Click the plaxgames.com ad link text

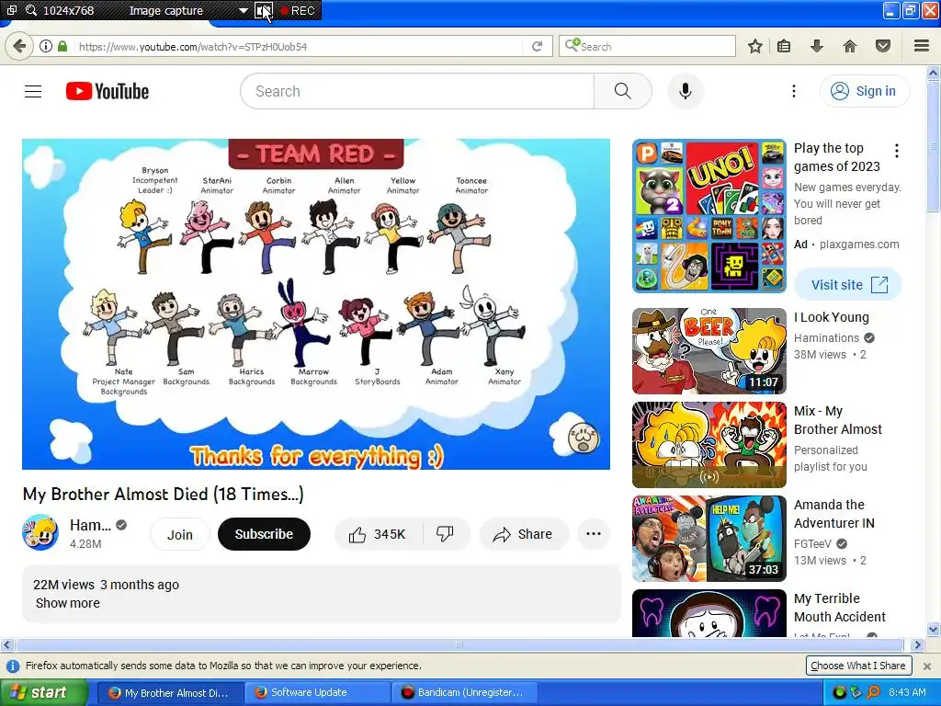click(x=859, y=245)
